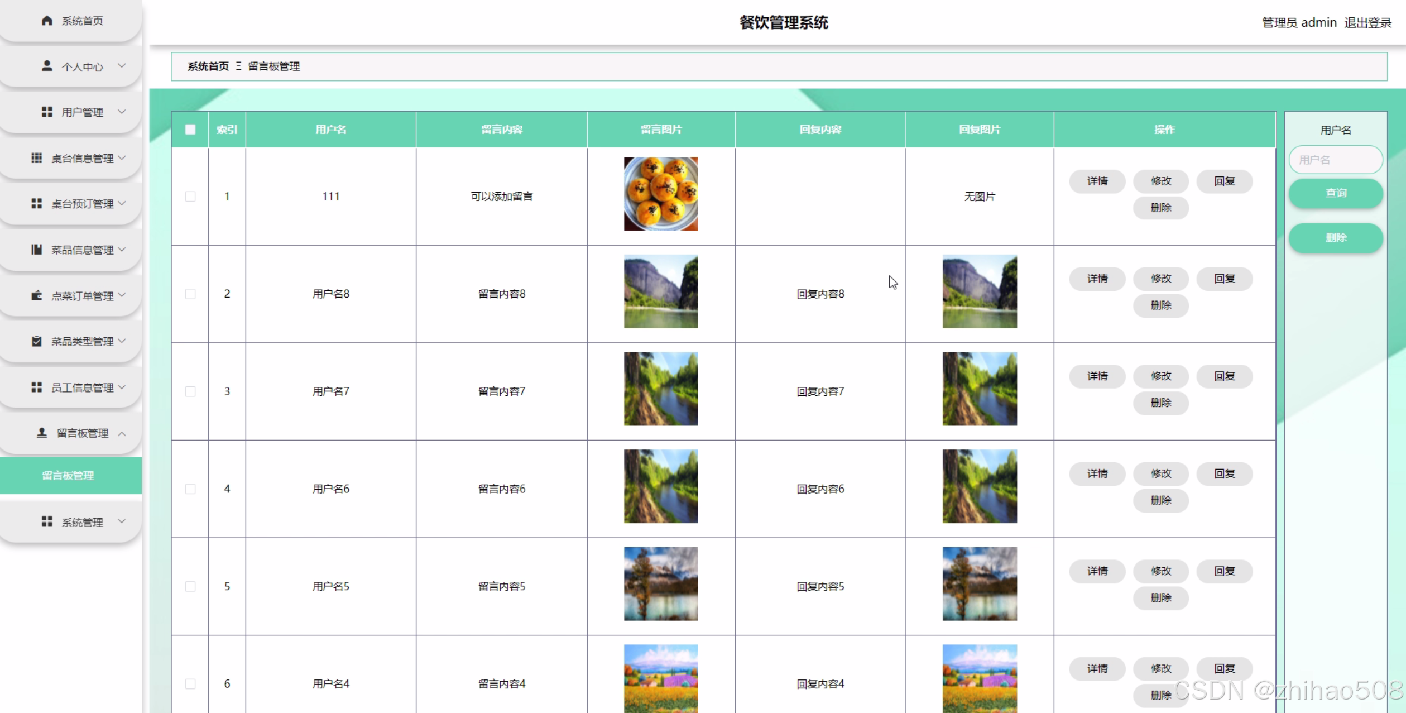Click the grid icon for 员工信息管理
1406x713 pixels.
pos(37,387)
